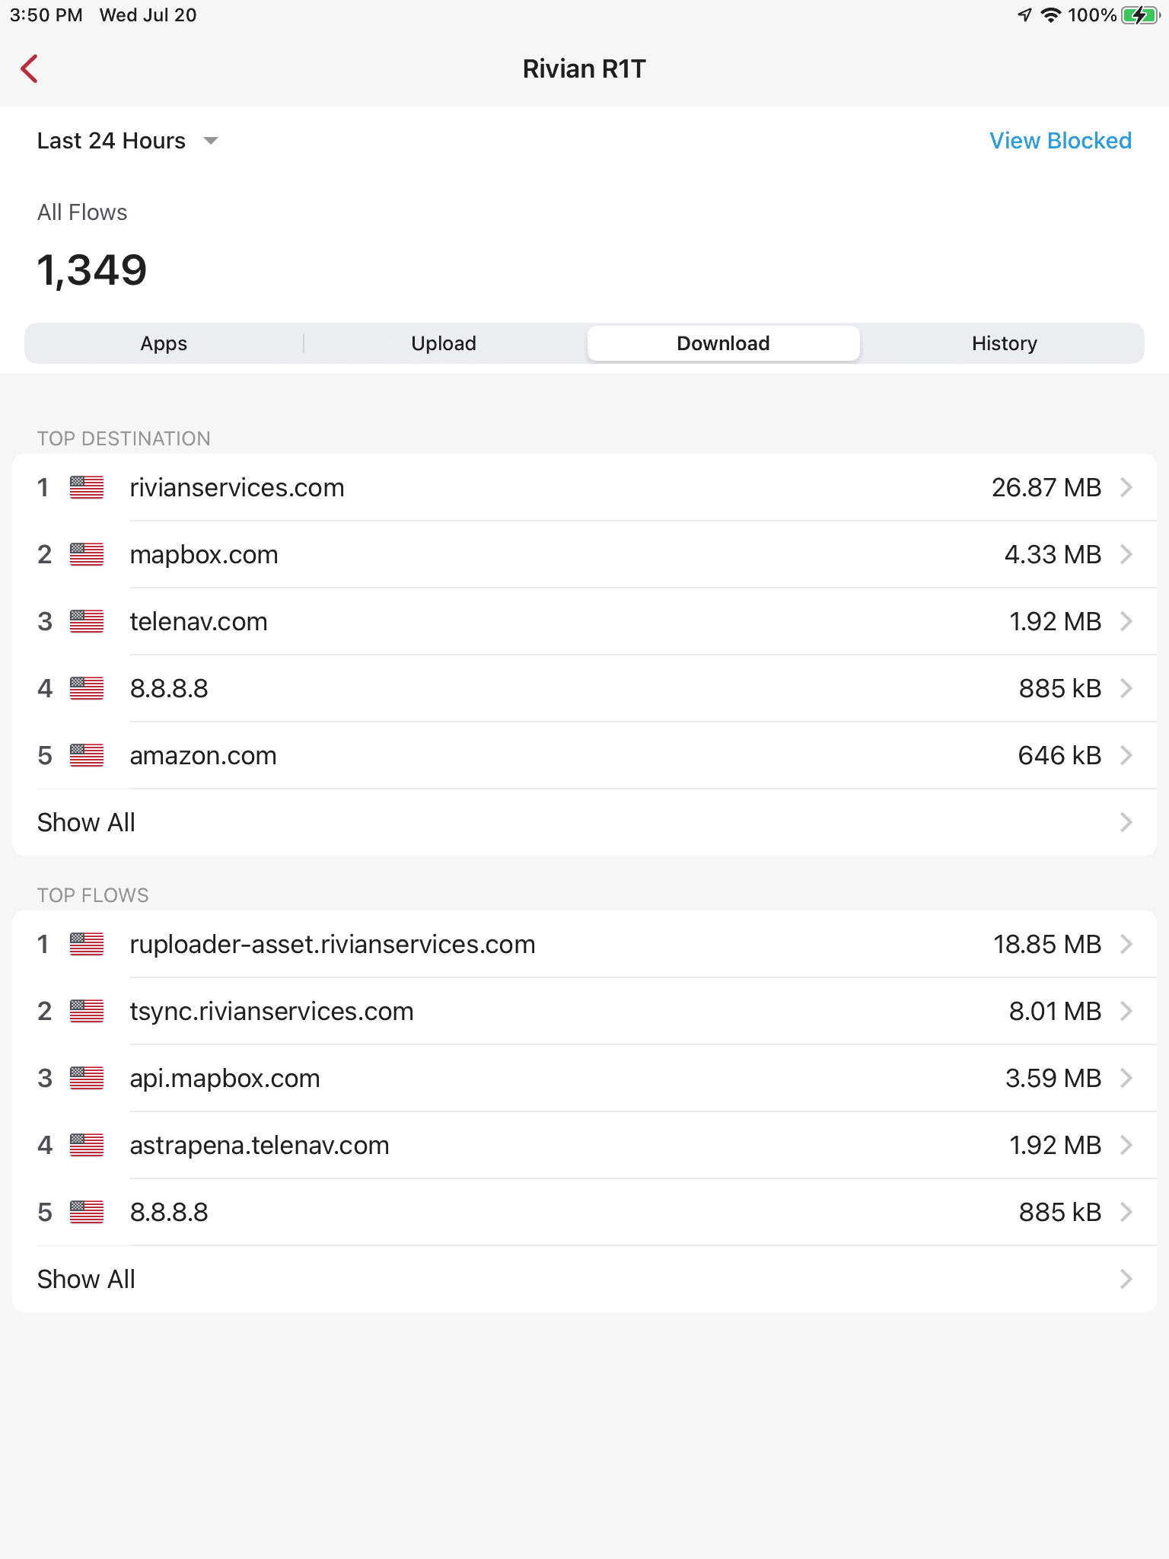Expand the rivianservices.com chevron showing 26.87 MB
Screen dimensions: 1169x1559
click(x=1126, y=487)
